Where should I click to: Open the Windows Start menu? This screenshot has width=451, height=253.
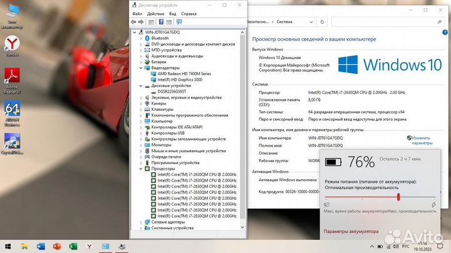click(x=8, y=246)
